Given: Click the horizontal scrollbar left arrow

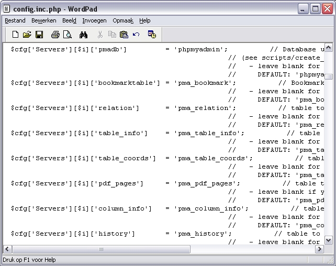Looking at the screenshot, I should pyautogui.click(x=7, y=249).
